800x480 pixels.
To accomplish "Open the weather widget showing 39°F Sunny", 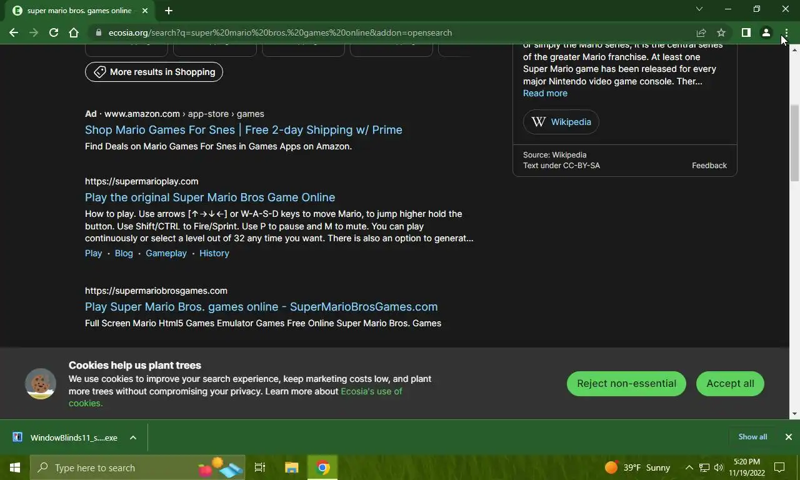I will coord(637,467).
